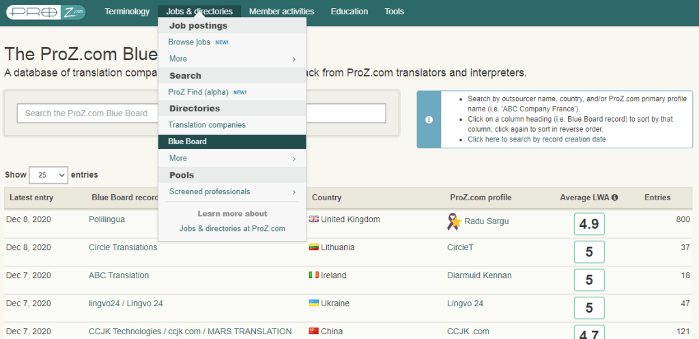The width and height of the screenshot is (699, 339).
Task: Expand Screened professionals submenu
Action: (x=232, y=192)
